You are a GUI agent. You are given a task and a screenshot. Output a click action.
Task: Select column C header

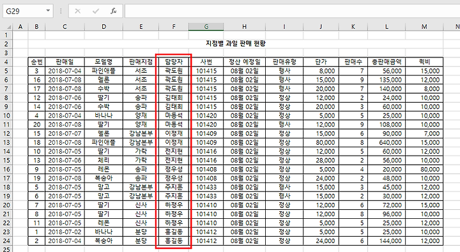(x=65, y=27)
